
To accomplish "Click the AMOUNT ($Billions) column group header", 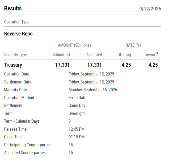I will click(x=74, y=45).
